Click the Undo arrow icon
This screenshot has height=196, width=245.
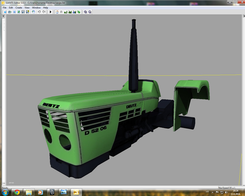tap(39, 12)
